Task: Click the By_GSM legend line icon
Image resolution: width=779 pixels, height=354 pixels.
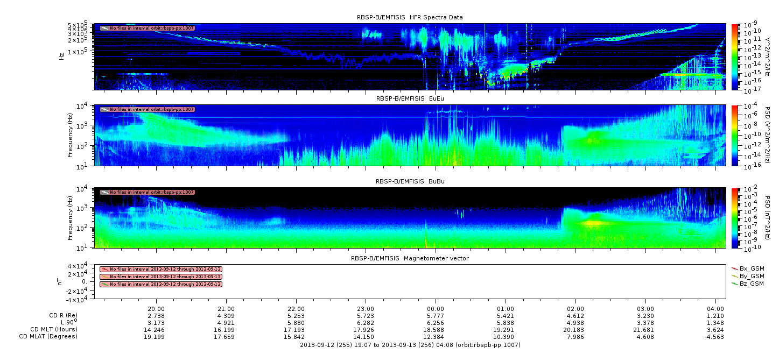Action: tap(735, 276)
